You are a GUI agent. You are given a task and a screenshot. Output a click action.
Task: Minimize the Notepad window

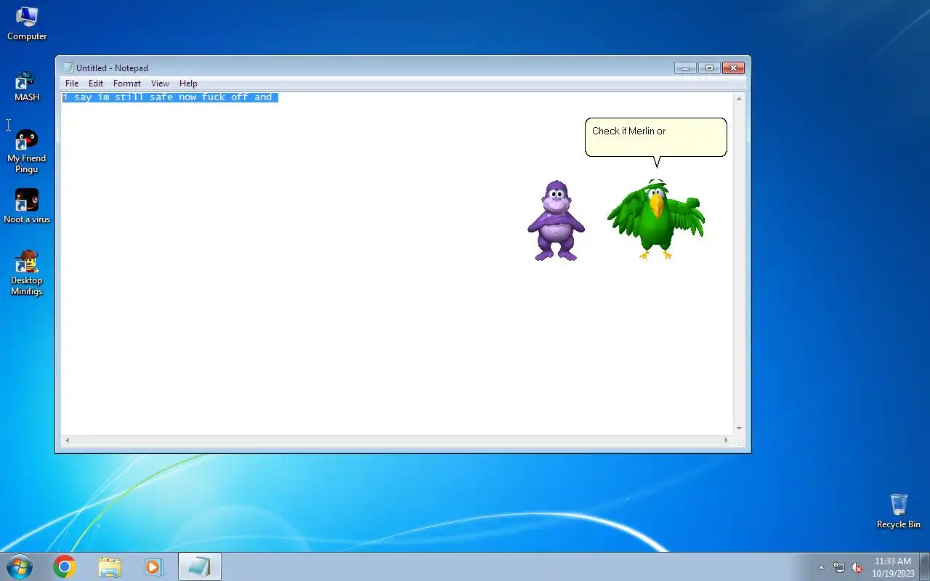point(685,68)
